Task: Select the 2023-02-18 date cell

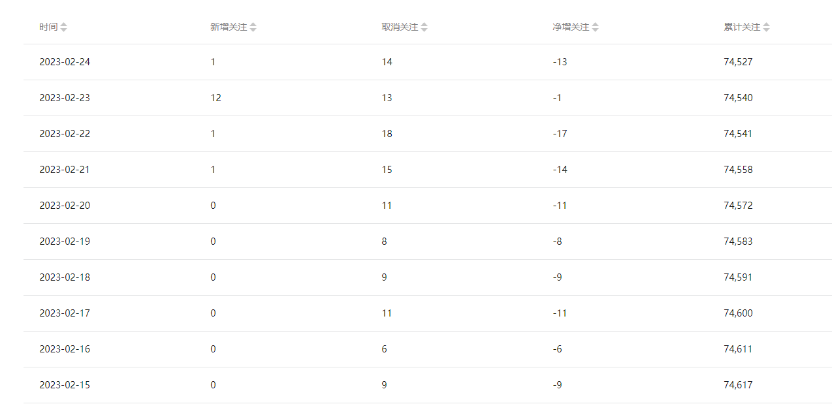Action: point(65,277)
